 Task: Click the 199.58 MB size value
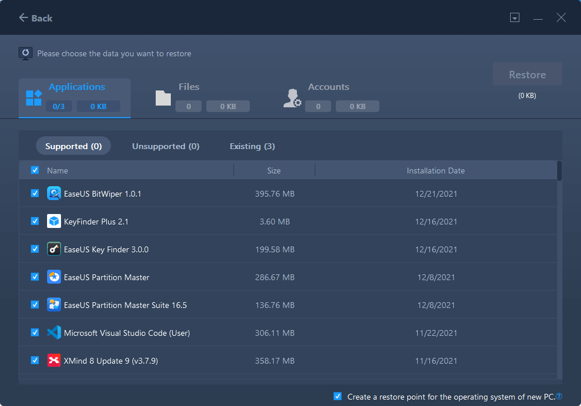point(275,249)
